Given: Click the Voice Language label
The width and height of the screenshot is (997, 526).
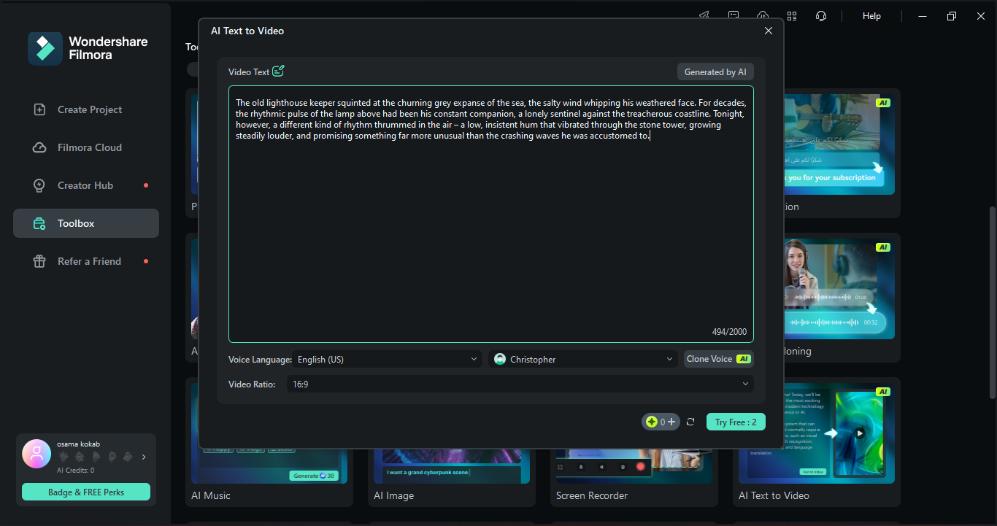Looking at the screenshot, I should coord(260,359).
